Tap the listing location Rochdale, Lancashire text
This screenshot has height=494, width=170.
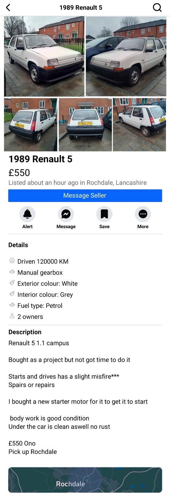point(117,182)
